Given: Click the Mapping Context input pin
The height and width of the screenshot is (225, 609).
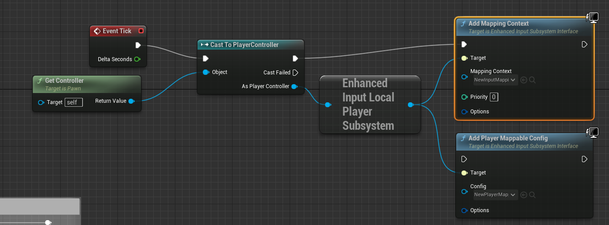Looking at the screenshot, I should pos(464,77).
